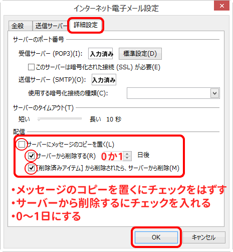Viewport: 233px width, 252px height.
Task: Close the dialog with the red X
Action: [222, 6]
